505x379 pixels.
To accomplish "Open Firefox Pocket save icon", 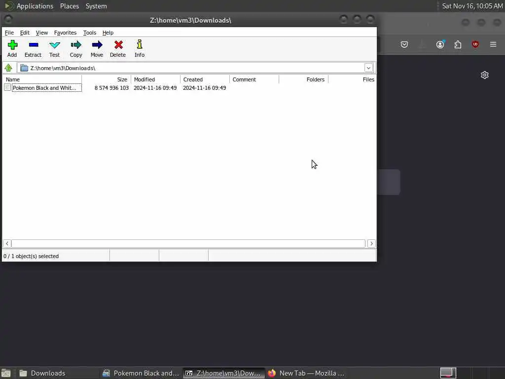I will pos(404,44).
